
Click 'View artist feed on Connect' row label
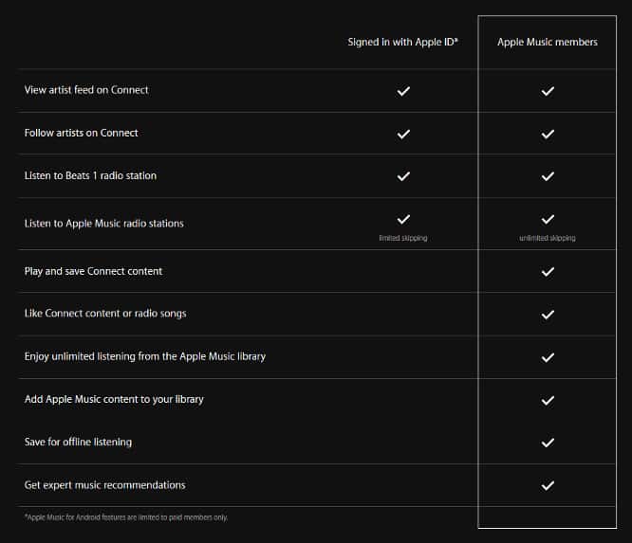(x=86, y=90)
